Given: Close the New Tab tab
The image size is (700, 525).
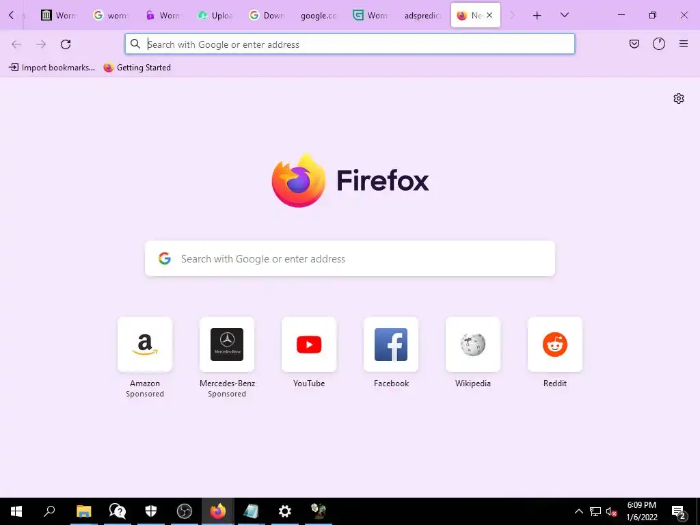Looking at the screenshot, I should click(489, 15).
